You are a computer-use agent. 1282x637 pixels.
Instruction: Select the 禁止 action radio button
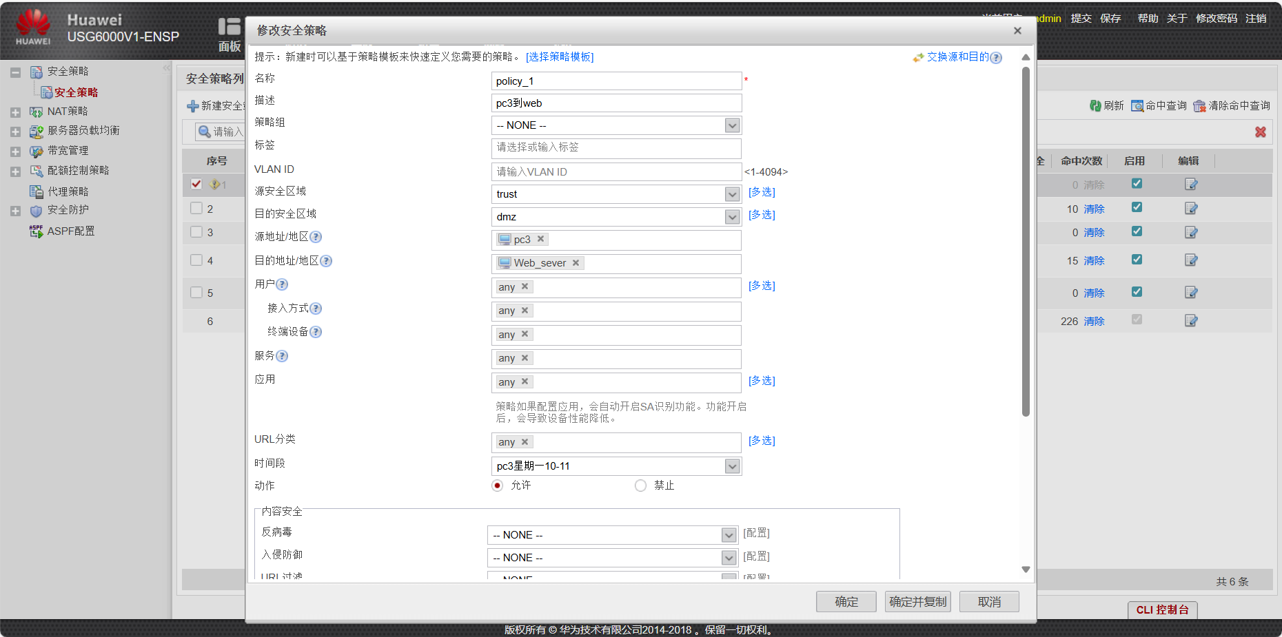pyautogui.click(x=641, y=485)
